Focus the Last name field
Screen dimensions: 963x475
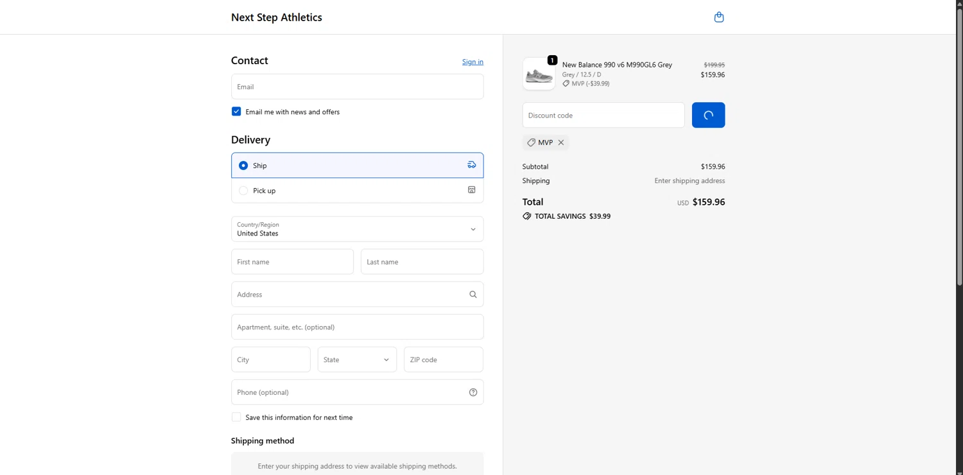[422, 262]
